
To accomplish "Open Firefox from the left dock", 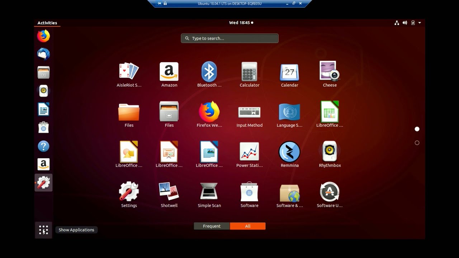I will (43, 36).
